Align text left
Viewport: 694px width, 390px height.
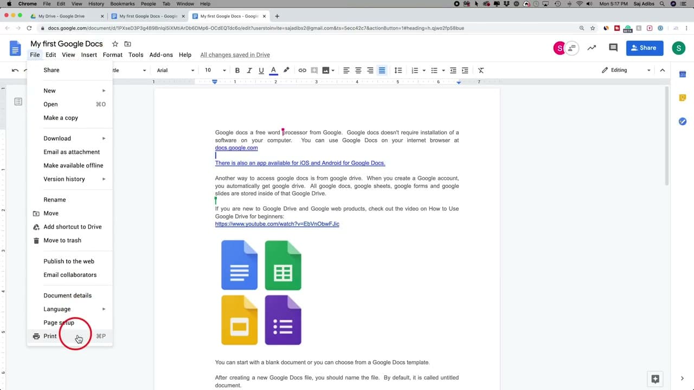pos(346,70)
